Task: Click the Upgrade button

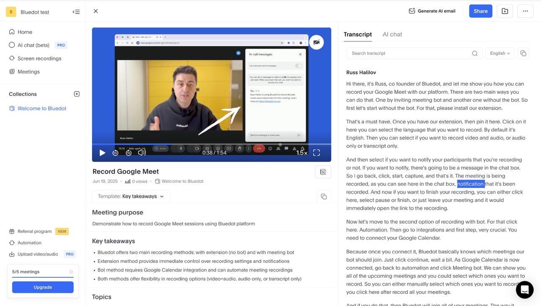Action: (43, 287)
